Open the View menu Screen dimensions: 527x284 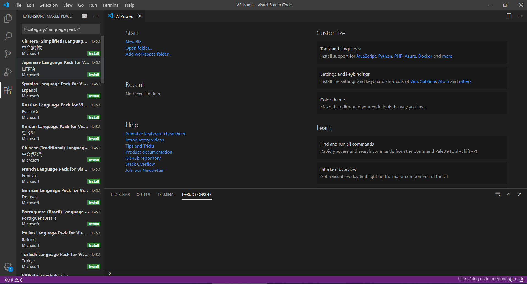click(x=68, y=5)
